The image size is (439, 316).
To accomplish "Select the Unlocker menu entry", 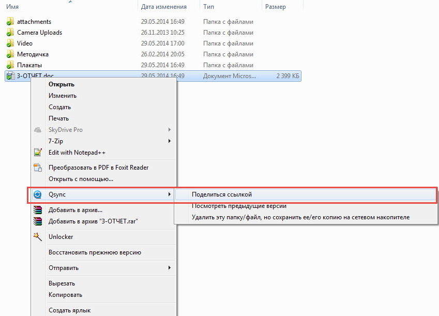I will coord(103,237).
